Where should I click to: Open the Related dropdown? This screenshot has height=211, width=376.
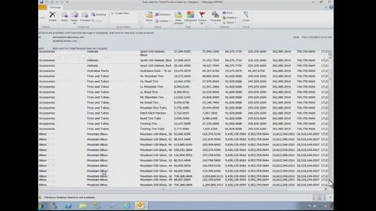point(230,18)
